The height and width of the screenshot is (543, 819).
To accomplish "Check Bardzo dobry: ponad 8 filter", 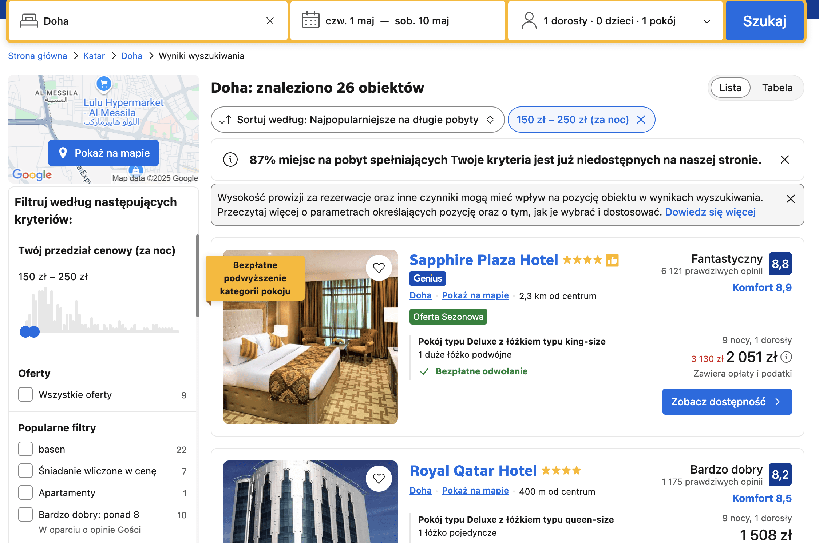I will (25, 514).
